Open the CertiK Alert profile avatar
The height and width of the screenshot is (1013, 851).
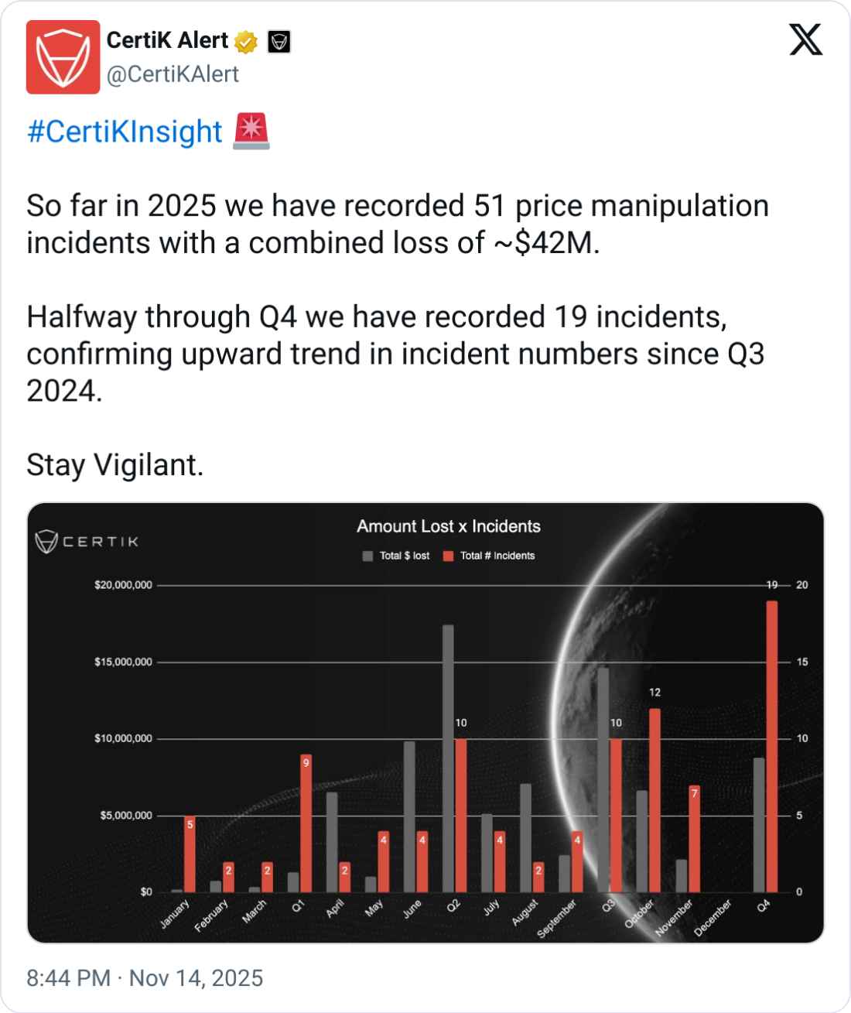coord(63,57)
